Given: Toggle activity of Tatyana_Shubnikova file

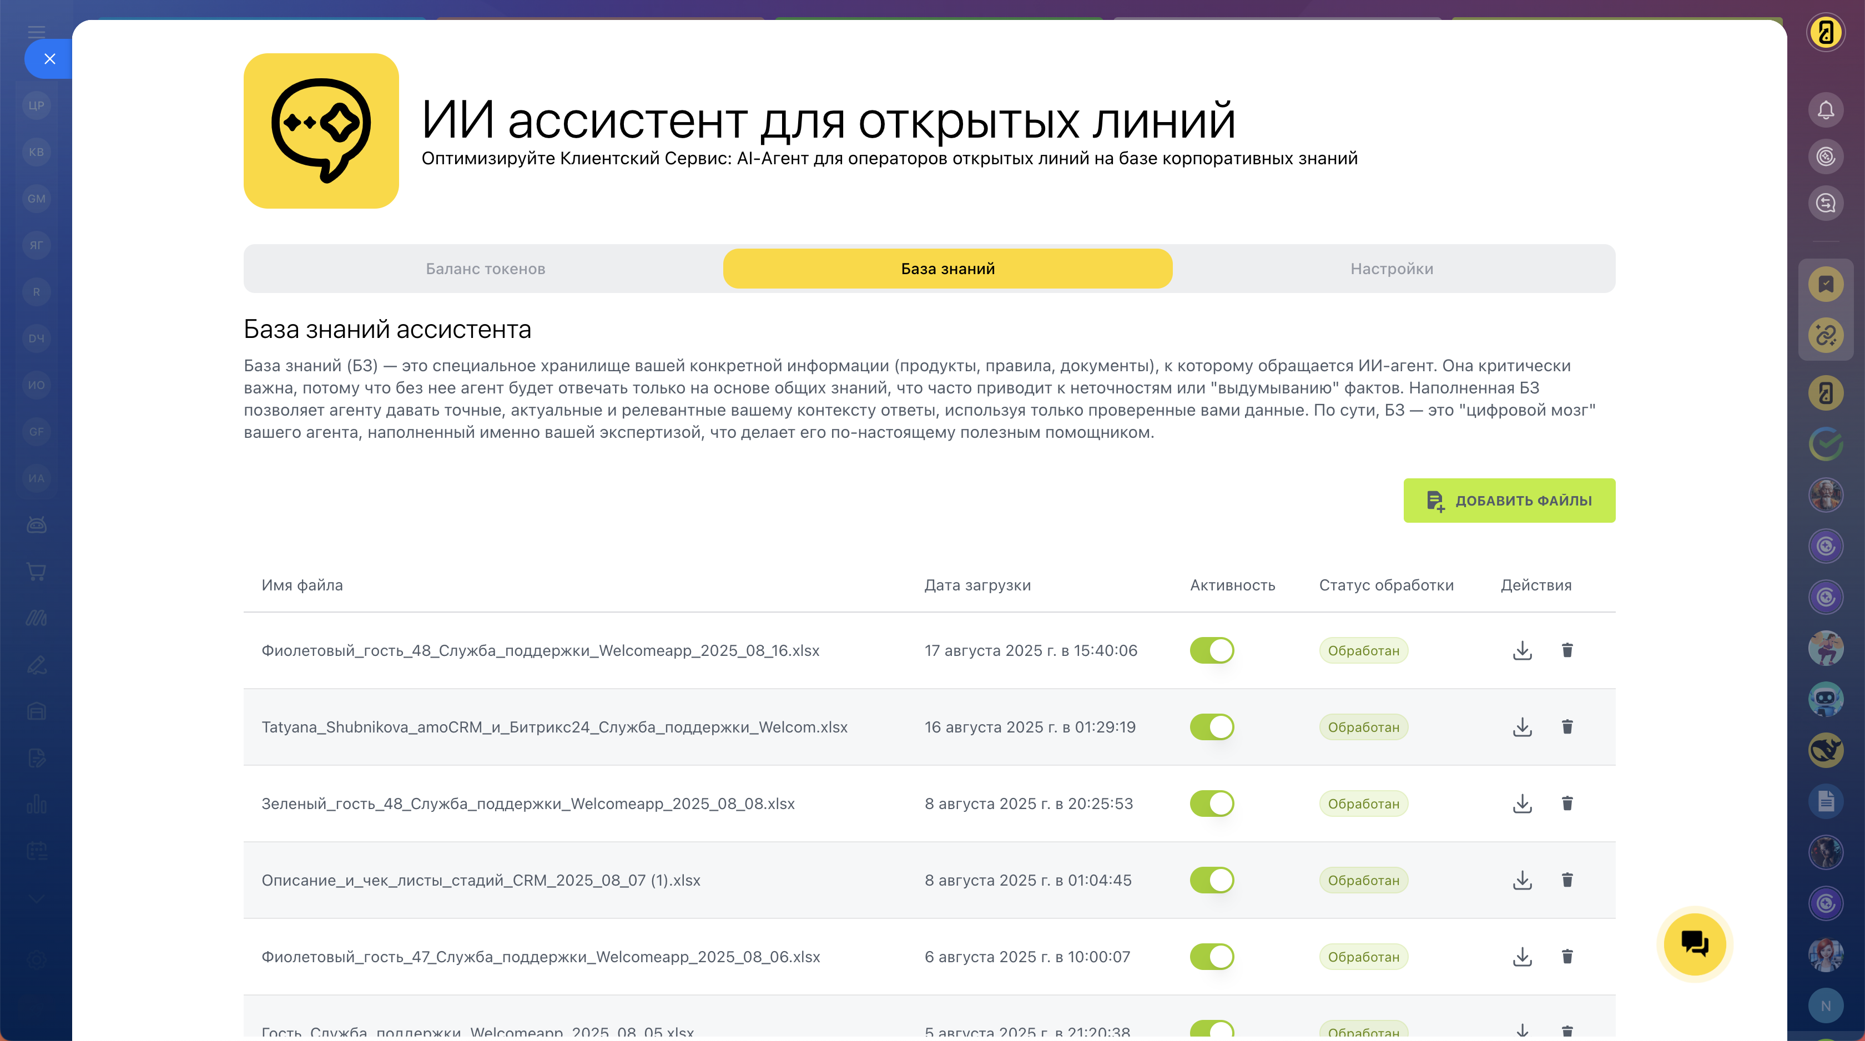Looking at the screenshot, I should tap(1211, 727).
